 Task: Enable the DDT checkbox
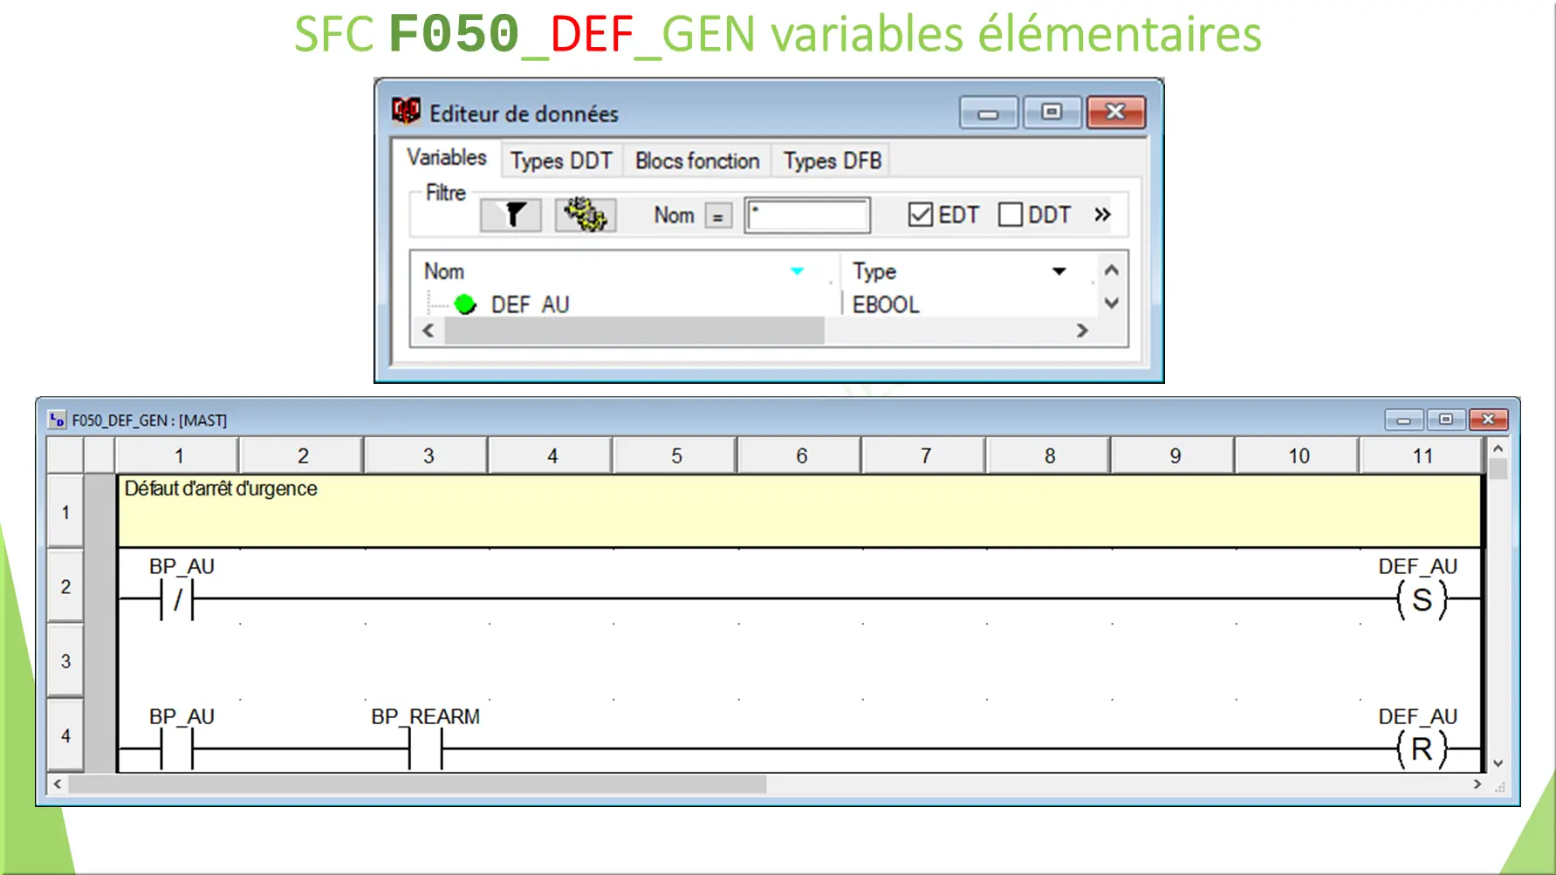1011,214
